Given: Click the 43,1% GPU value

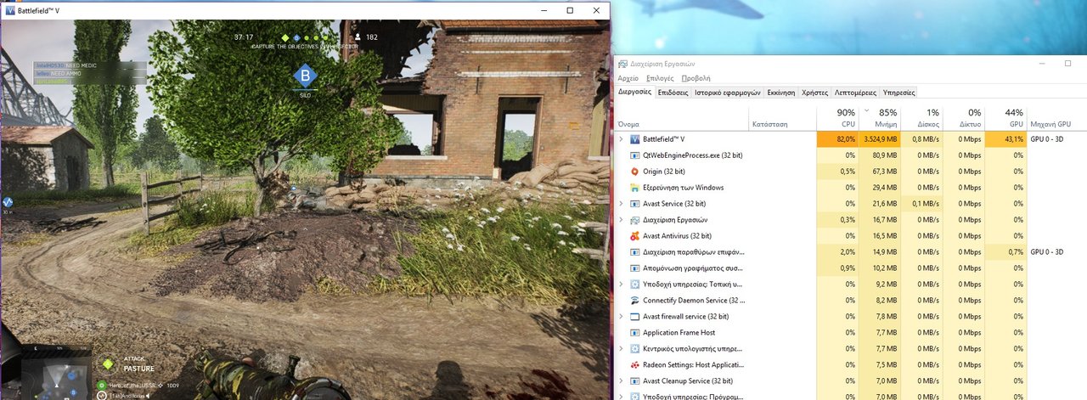Looking at the screenshot, I should tap(1006, 139).
